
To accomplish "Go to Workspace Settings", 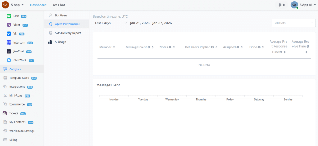I will click(x=22, y=131).
